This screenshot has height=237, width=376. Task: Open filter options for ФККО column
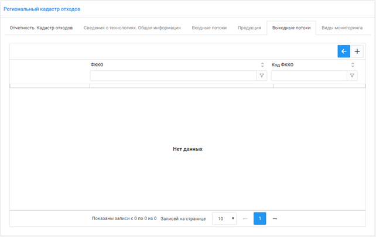pyautogui.click(x=262, y=75)
